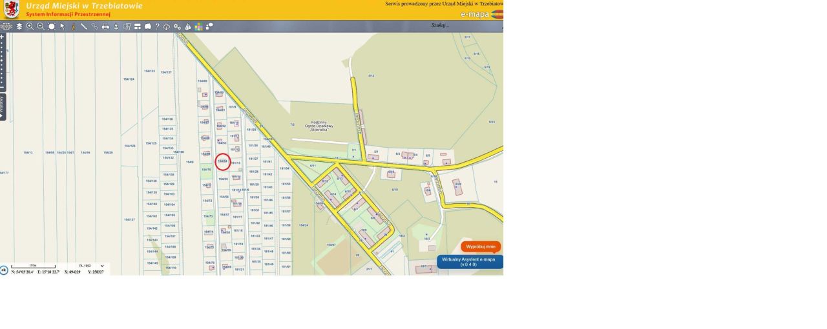Open the PL-1992 coordinate system dropdown
Viewport: 827px width, 329px height.
click(x=90, y=266)
